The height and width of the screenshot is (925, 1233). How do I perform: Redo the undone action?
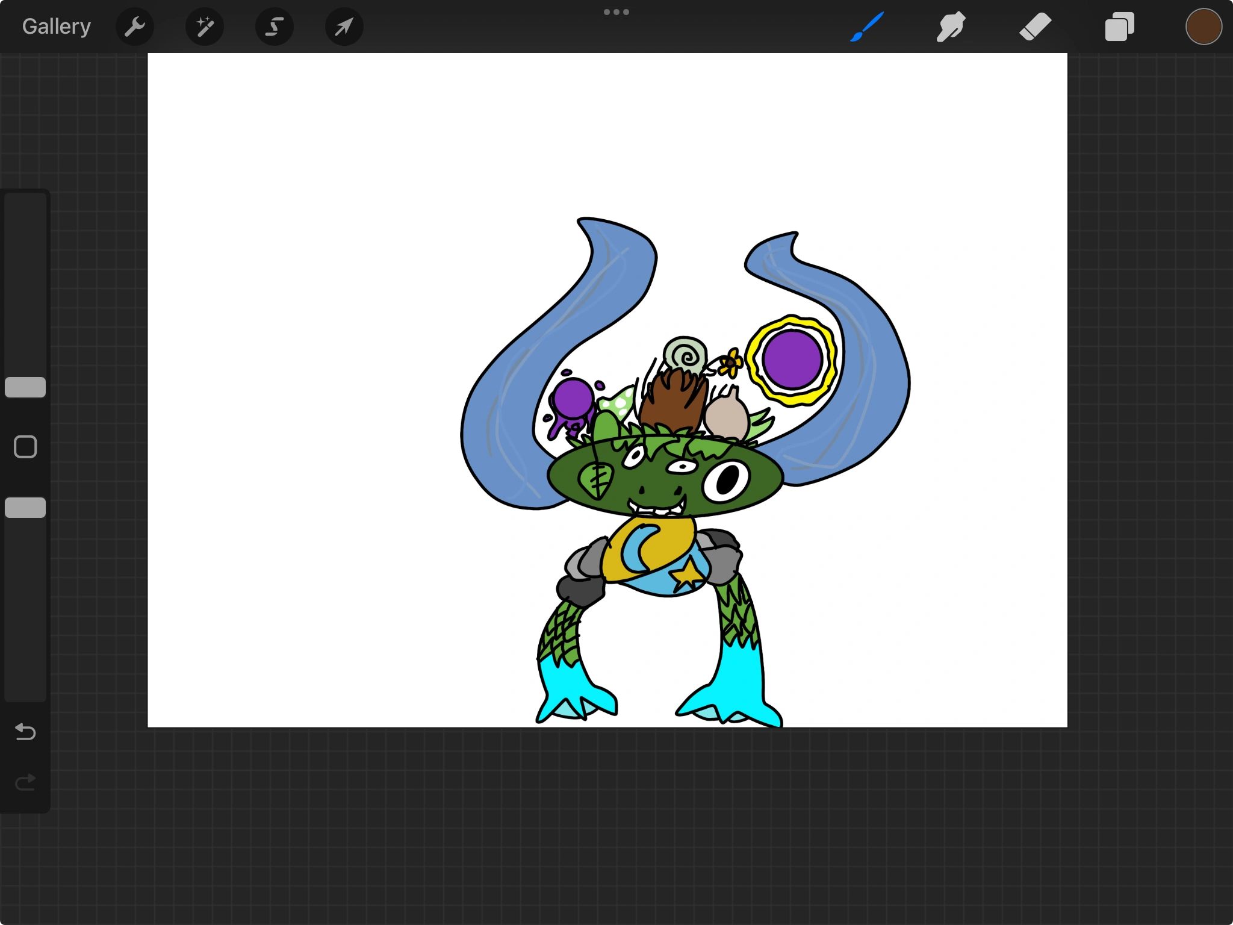[25, 782]
